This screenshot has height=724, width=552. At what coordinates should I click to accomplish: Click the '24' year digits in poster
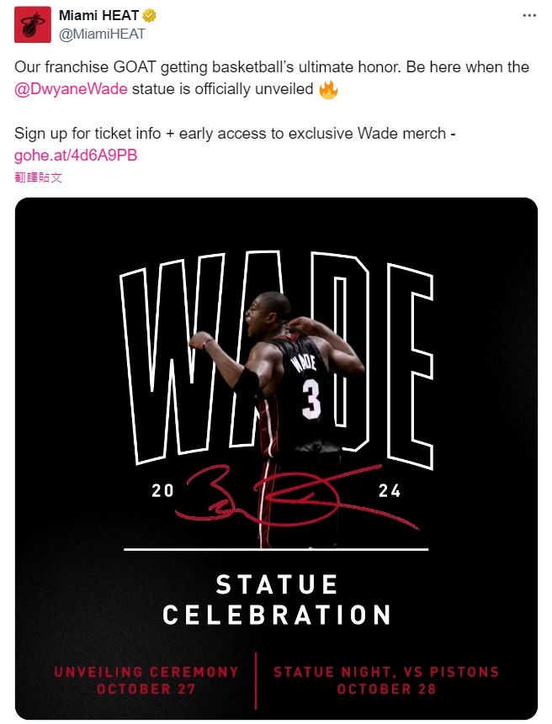[390, 491]
